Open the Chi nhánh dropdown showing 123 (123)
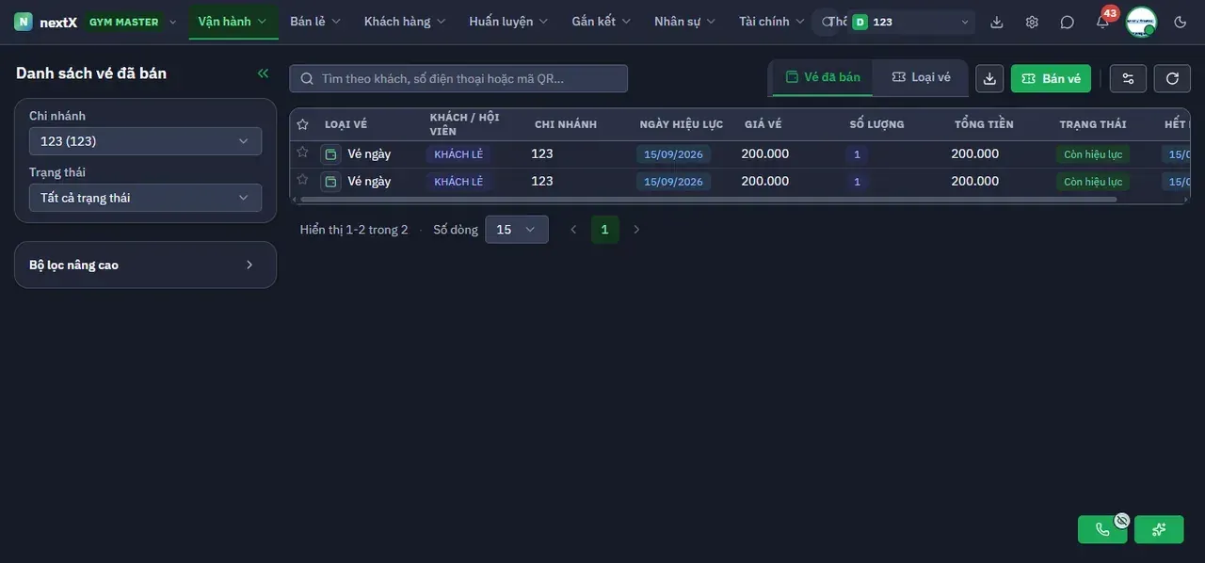Screen dimensions: 1205x563 coord(145,141)
